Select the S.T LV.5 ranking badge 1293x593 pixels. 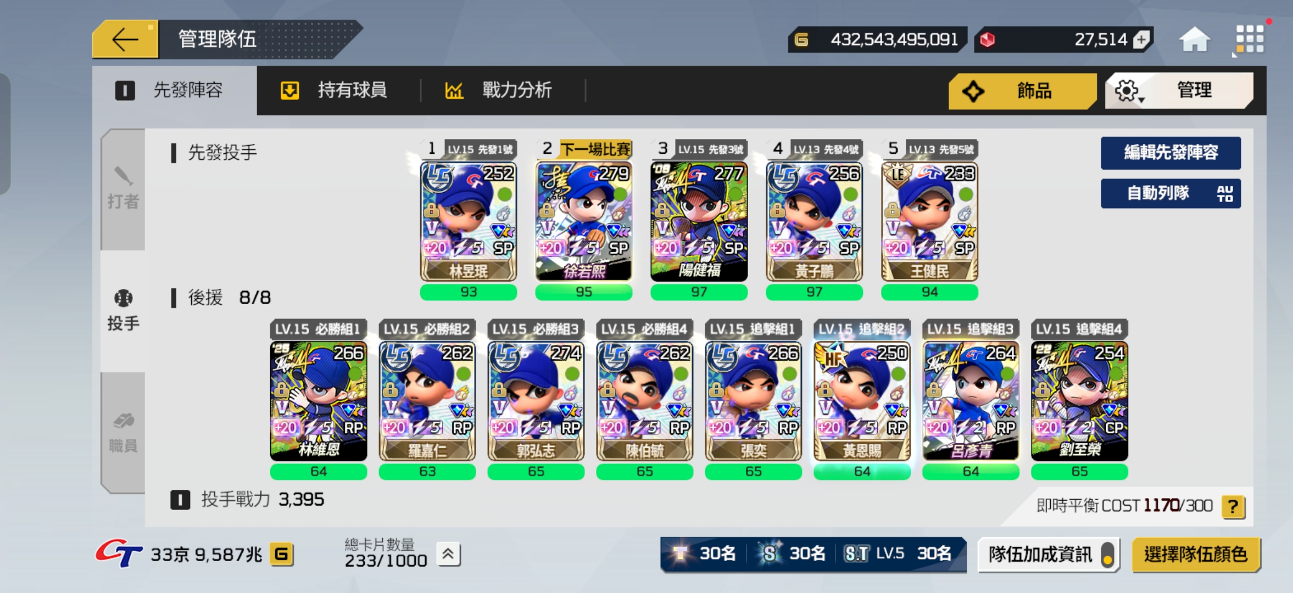[x=898, y=553]
